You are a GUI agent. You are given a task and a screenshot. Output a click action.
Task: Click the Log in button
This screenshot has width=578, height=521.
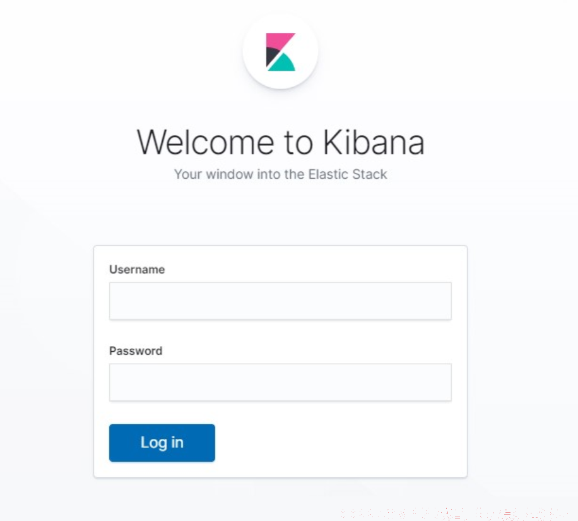(x=162, y=443)
